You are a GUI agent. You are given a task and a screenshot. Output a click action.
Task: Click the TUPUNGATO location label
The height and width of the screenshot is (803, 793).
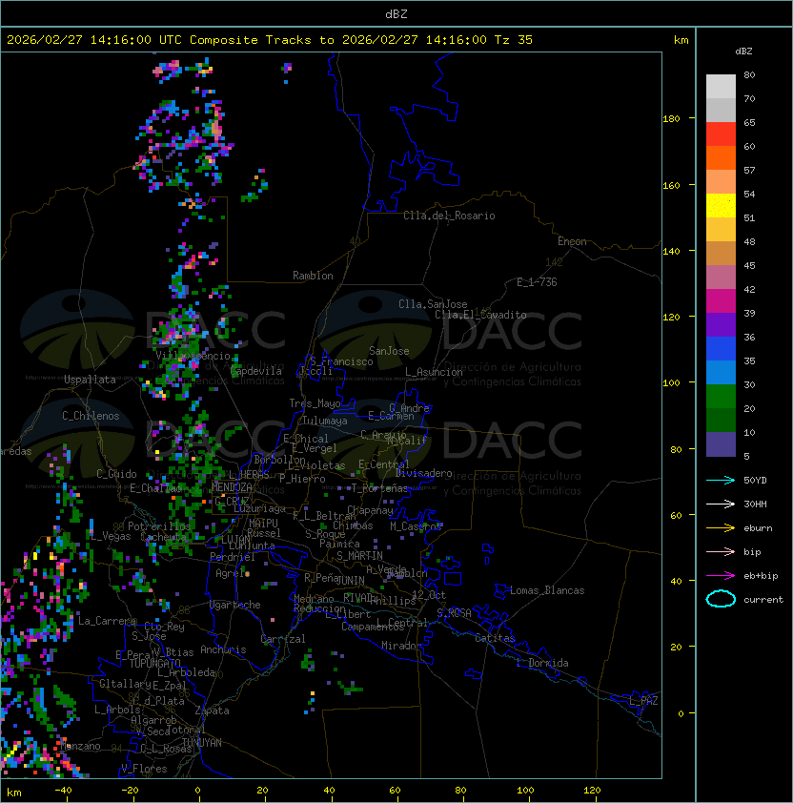(154, 663)
